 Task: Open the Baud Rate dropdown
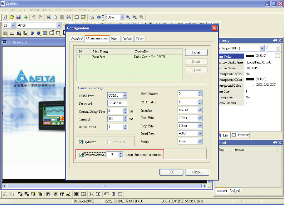[200, 134]
